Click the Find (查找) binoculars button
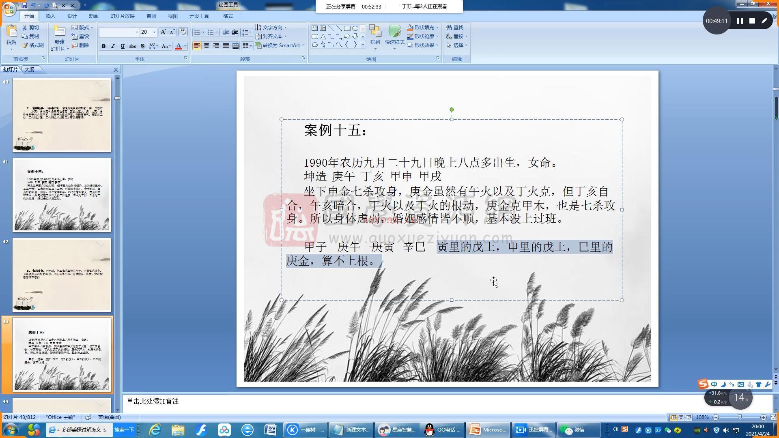The image size is (779, 438). tap(455, 27)
